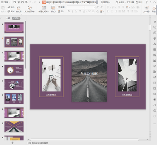Image resolution: width=157 pixels, height=145 pixels.
Task: Open the font name combo box
Action: [x=76, y=7]
